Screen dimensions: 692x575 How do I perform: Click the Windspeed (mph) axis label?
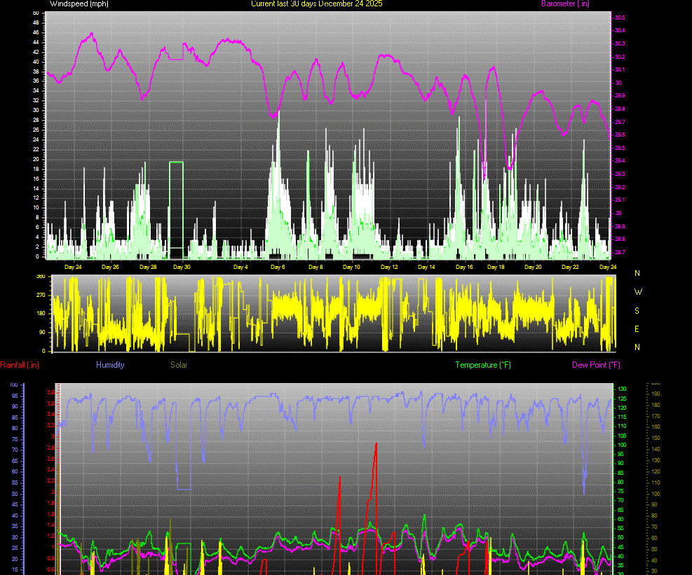click(79, 4)
